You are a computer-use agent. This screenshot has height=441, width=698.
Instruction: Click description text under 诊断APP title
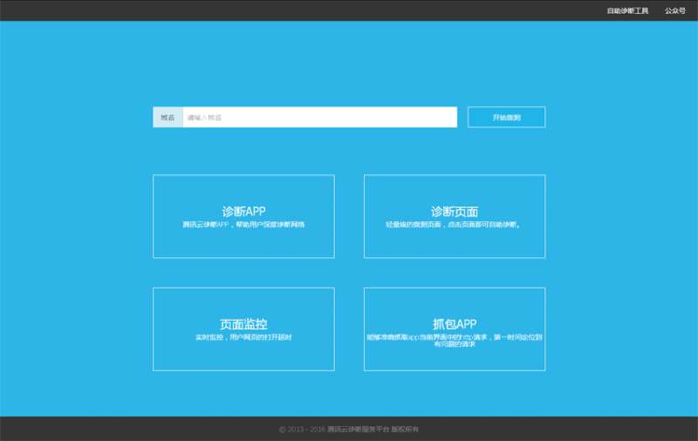[243, 224]
